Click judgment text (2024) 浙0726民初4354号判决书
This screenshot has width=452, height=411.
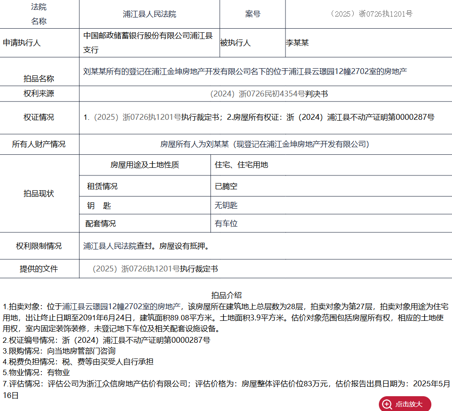(x=269, y=94)
